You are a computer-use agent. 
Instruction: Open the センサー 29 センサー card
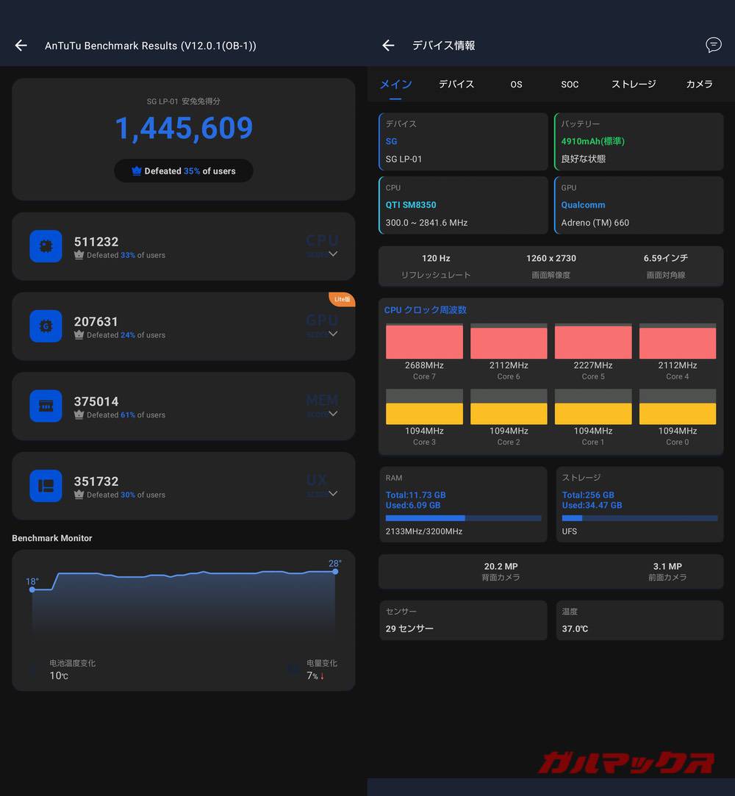coord(463,620)
